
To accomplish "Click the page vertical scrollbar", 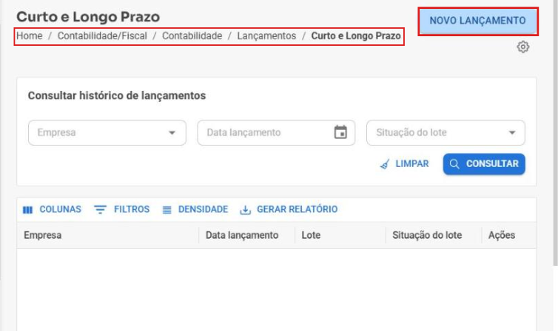I will tap(556, 133).
